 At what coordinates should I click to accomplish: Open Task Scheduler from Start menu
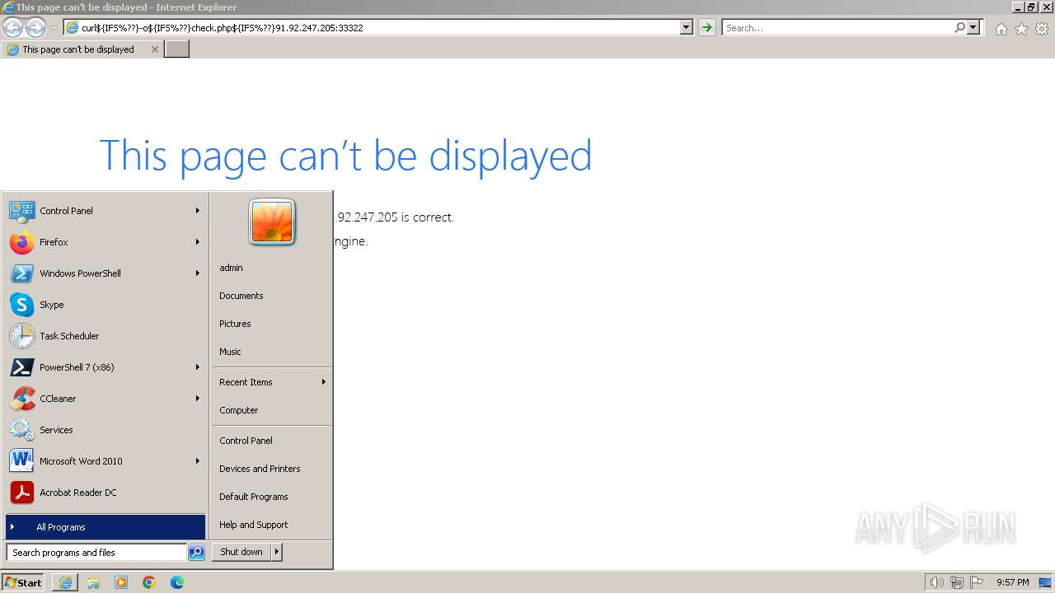(105, 336)
